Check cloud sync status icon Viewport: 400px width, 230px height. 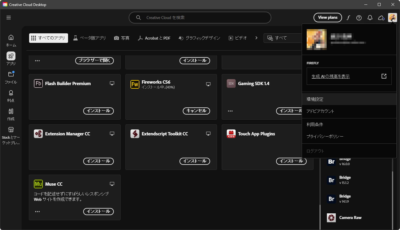(x=381, y=18)
